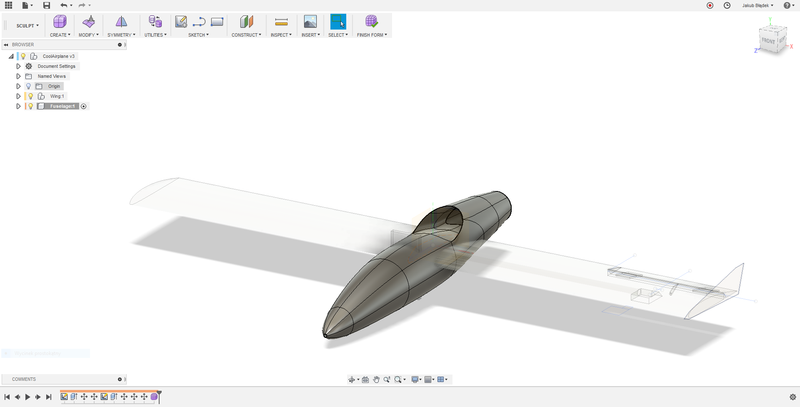Toggle visibility bulb of Fuselage:1
This screenshot has height=407, width=800.
(x=30, y=106)
